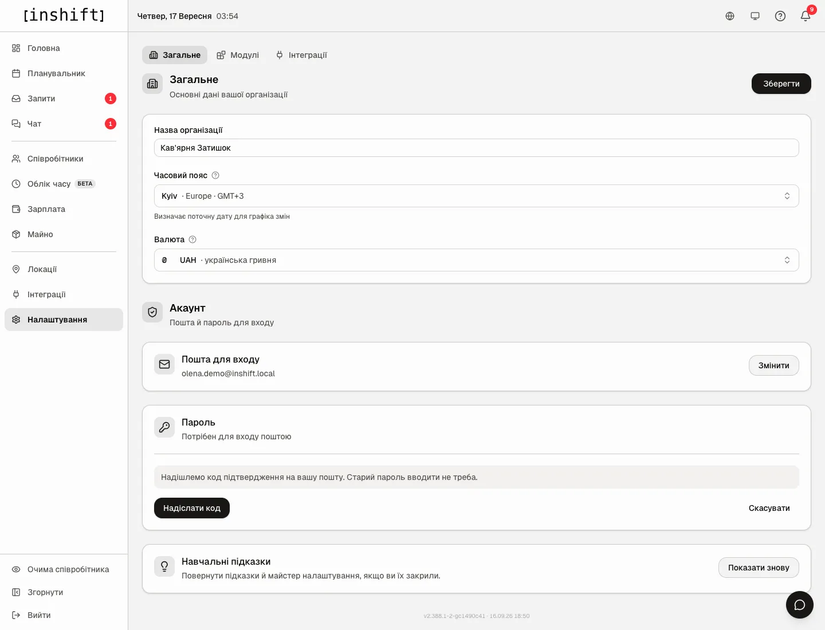
Task: Open Інтеграції in the sidebar
Action: (64, 294)
